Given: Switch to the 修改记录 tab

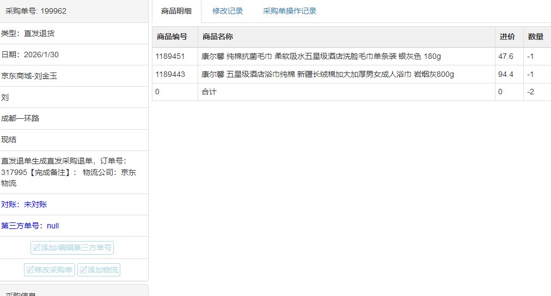Looking at the screenshot, I should point(228,11).
